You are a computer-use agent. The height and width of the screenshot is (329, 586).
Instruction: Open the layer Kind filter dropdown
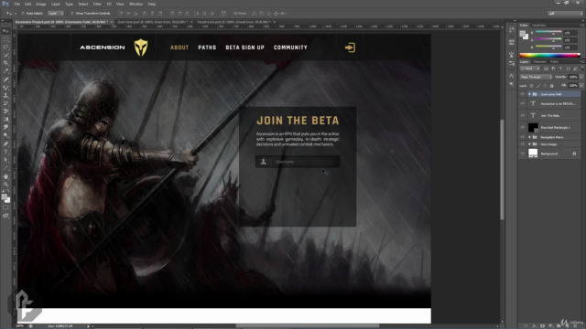529,69
